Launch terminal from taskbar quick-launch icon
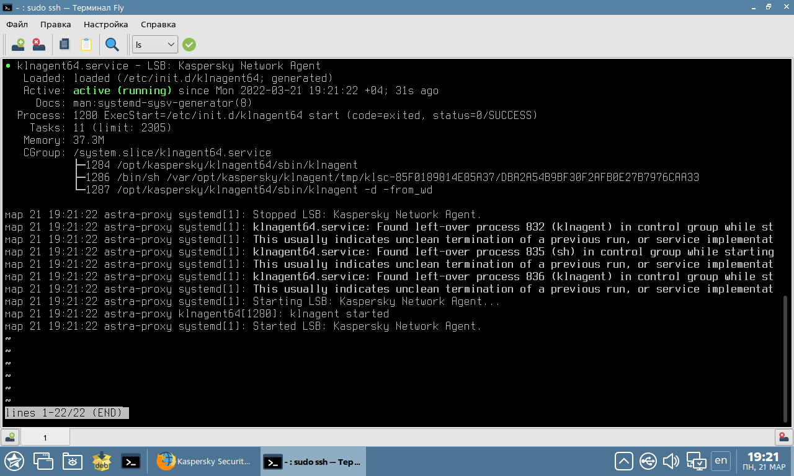The width and height of the screenshot is (794, 476). (x=130, y=461)
